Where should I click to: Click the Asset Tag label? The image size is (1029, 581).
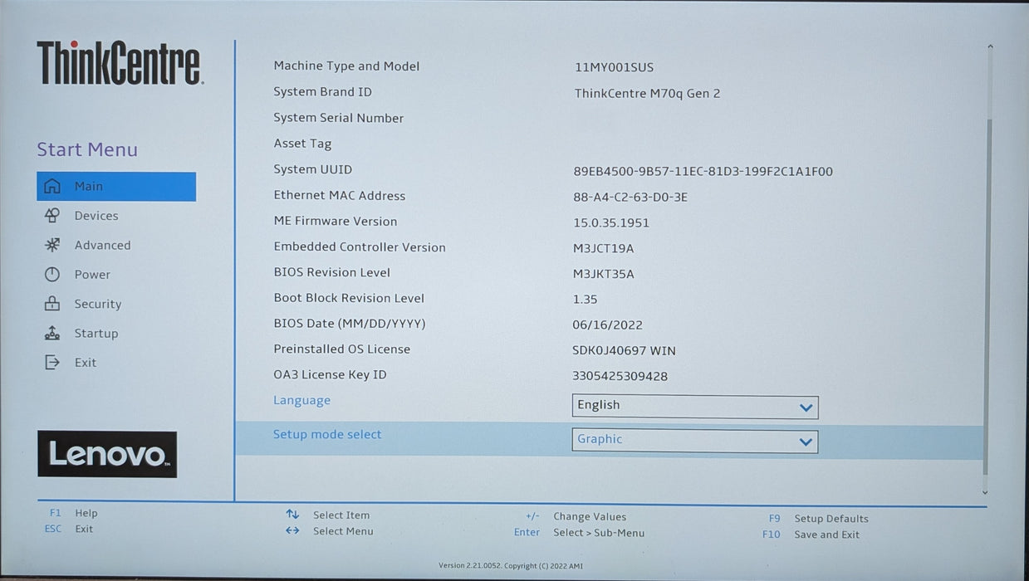click(x=302, y=144)
